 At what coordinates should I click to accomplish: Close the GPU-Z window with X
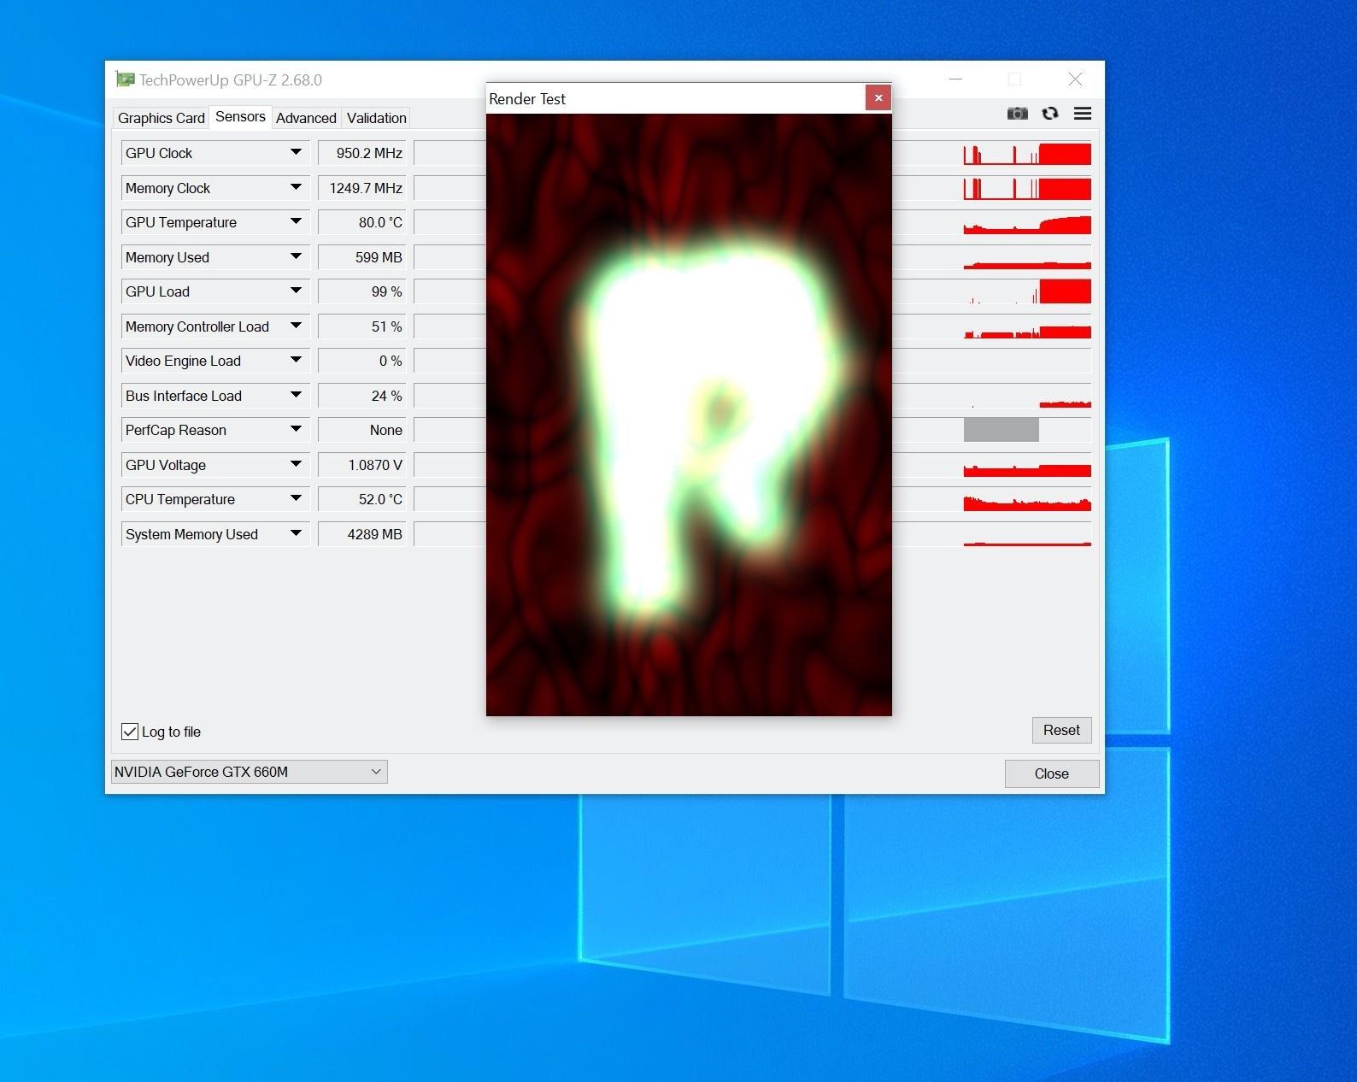pos(1075,79)
